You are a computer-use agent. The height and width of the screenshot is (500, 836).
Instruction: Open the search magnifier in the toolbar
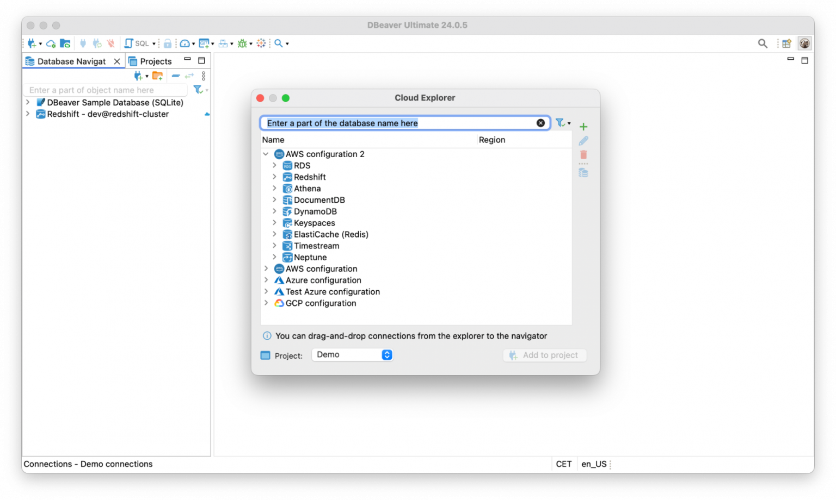pos(278,43)
